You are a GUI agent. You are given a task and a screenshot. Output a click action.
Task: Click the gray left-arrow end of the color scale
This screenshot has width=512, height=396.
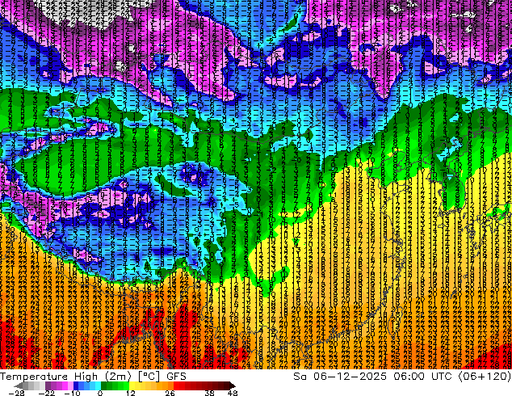tap(18, 385)
